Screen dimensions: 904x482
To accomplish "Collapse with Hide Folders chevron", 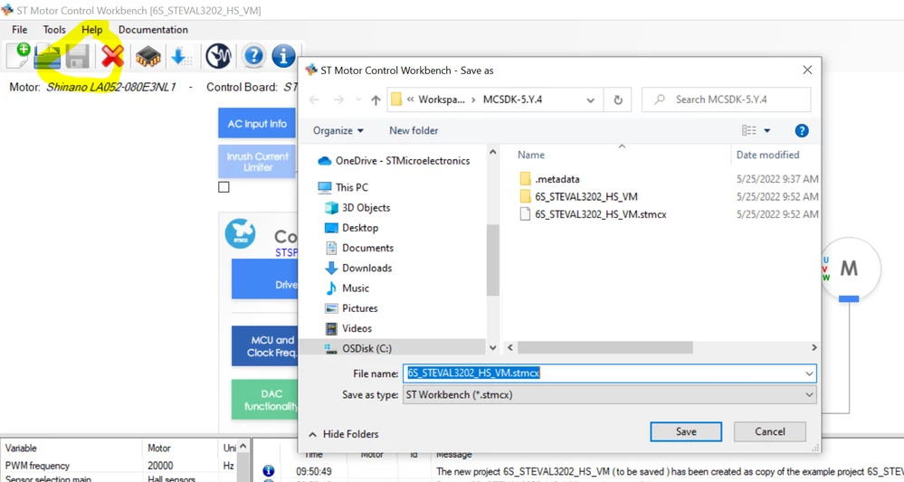I will (312, 434).
